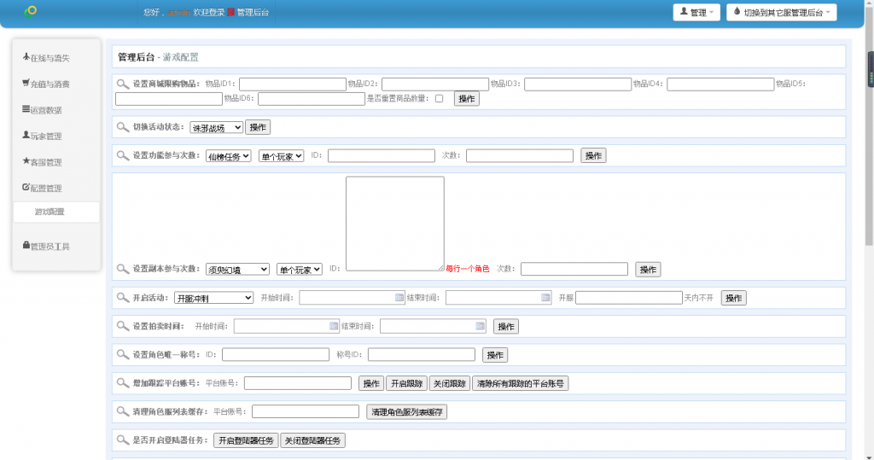The height and width of the screenshot is (460, 874).
Task: Click the magnifier icon beside 切换活动状态
Action: [123, 127]
